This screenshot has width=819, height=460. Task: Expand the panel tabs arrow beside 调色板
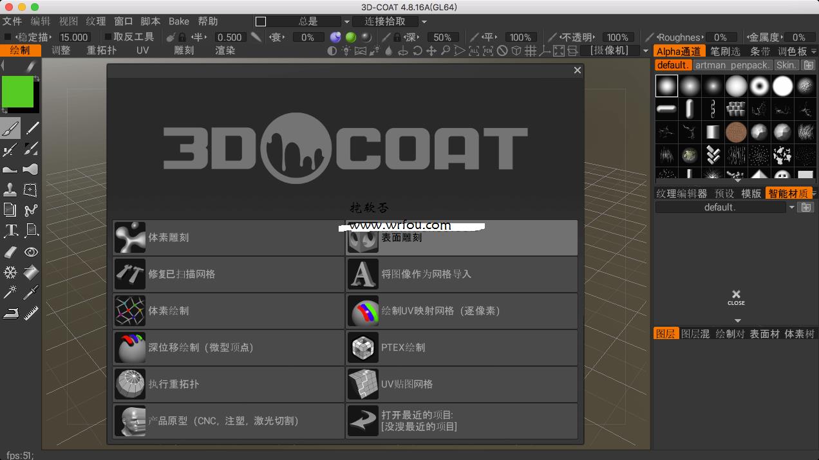813,51
